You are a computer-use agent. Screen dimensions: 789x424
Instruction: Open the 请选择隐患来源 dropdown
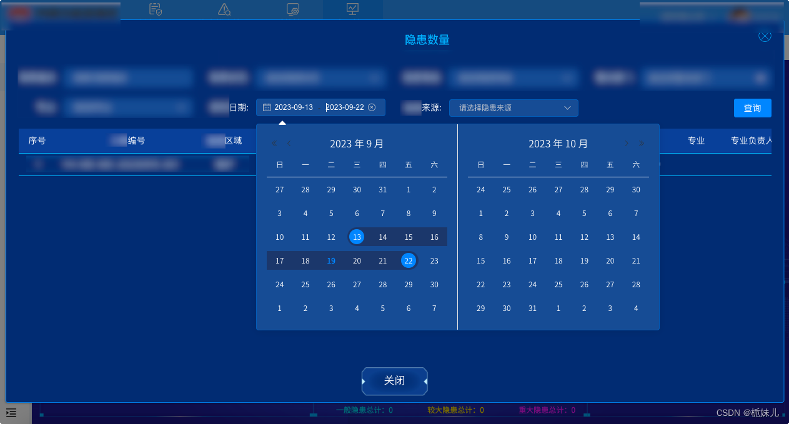(514, 107)
